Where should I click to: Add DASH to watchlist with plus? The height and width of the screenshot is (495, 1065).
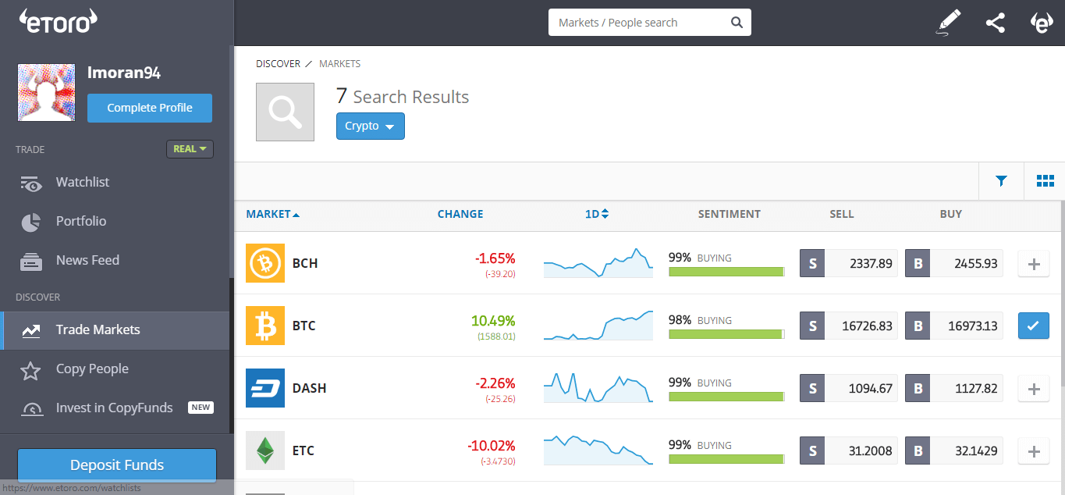coord(1034,389)
